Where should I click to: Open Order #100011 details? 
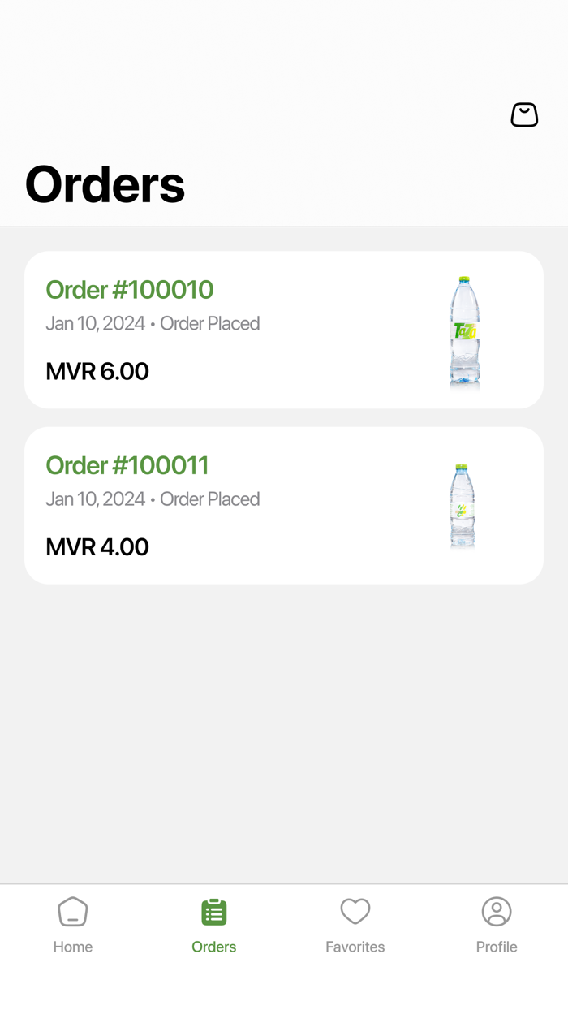click(128, 465)
